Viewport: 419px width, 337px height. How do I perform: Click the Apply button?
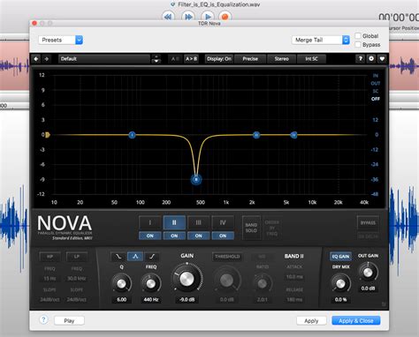coord(311,320)
